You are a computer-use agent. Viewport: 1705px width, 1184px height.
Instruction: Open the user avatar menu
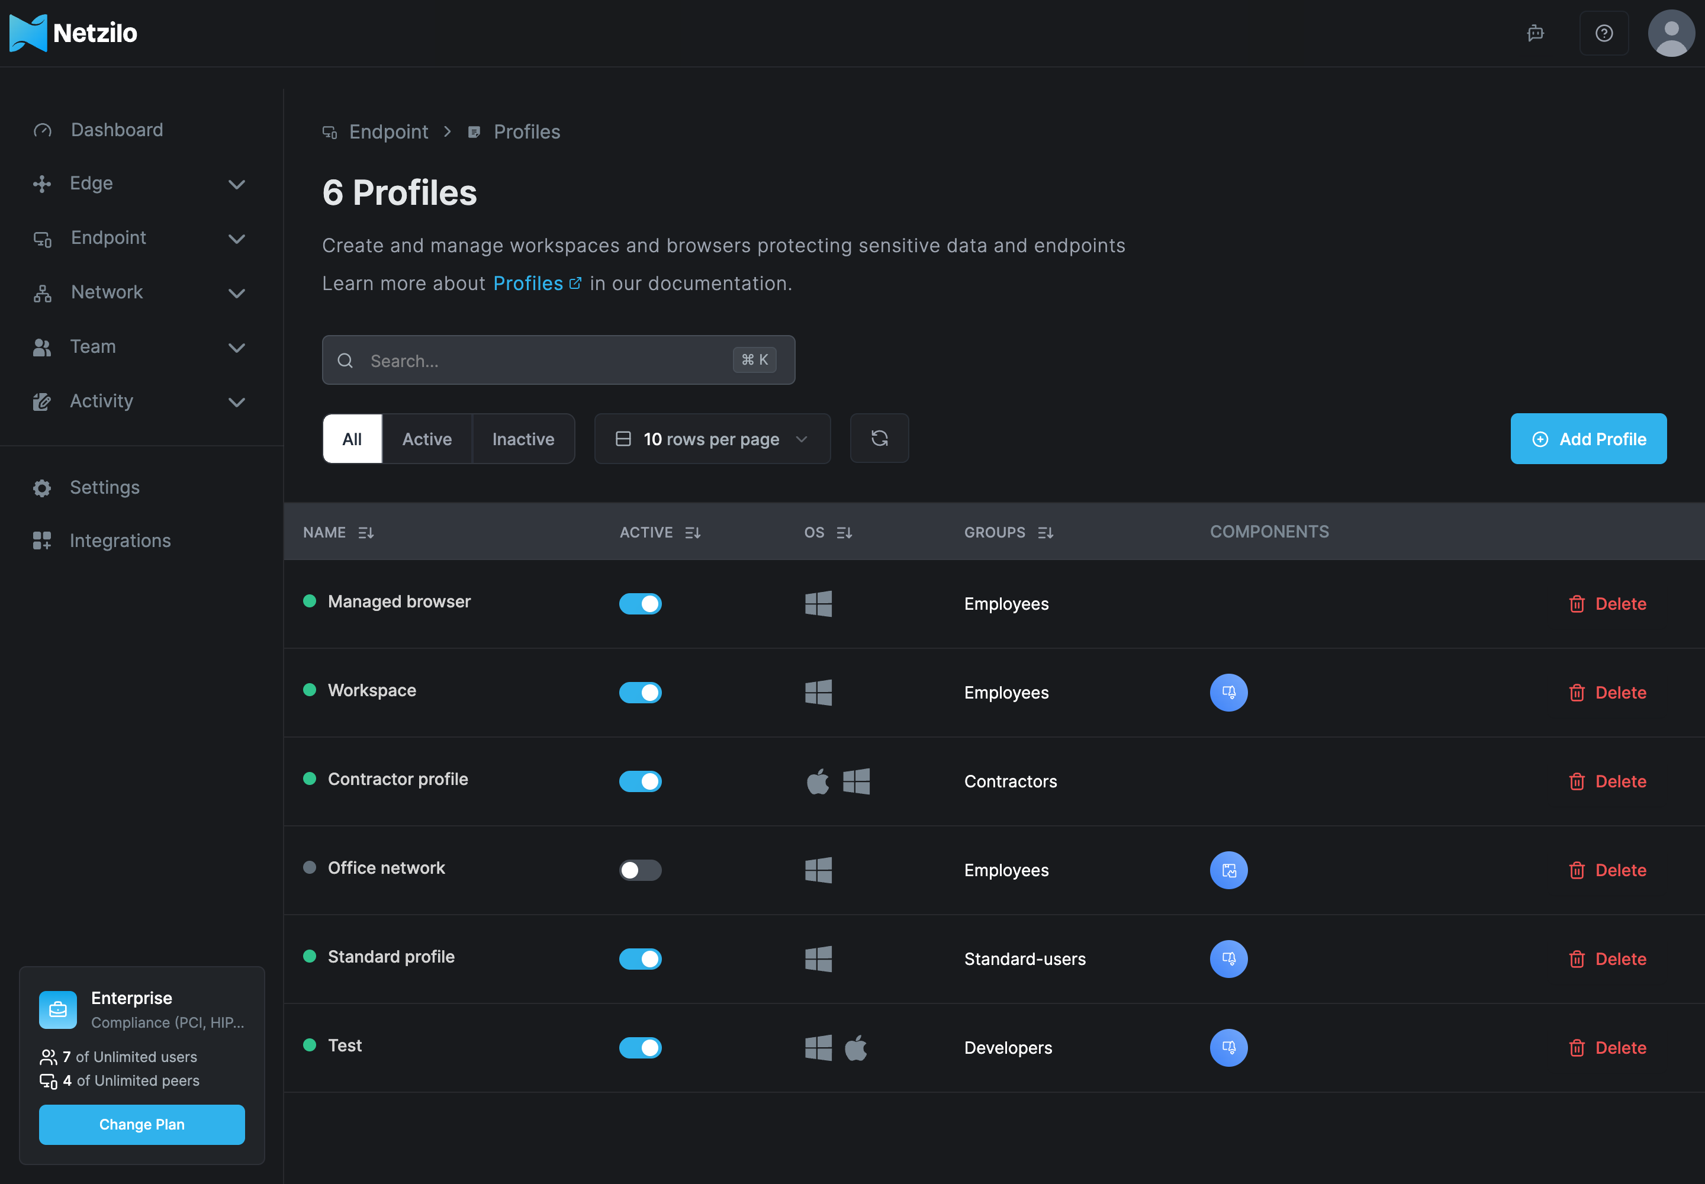click(1671, 33)
